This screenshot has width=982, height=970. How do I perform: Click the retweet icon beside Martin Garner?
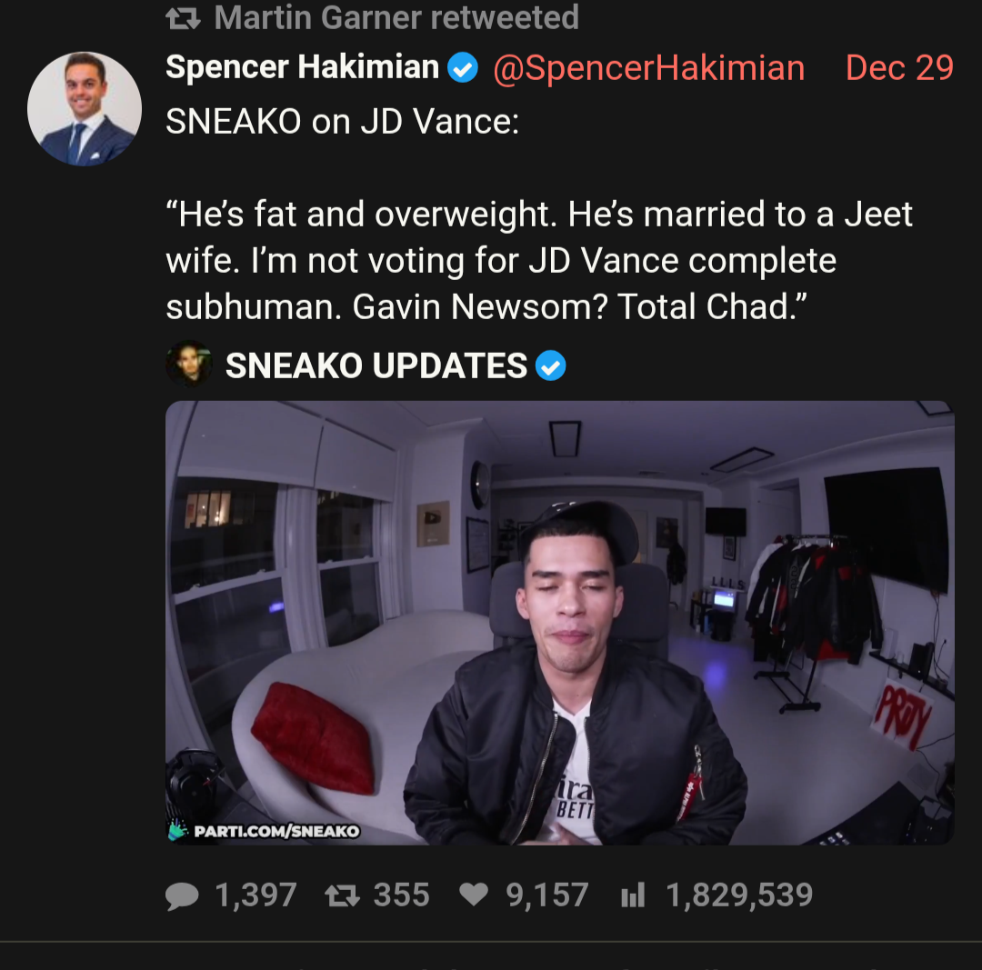[182, 17]
